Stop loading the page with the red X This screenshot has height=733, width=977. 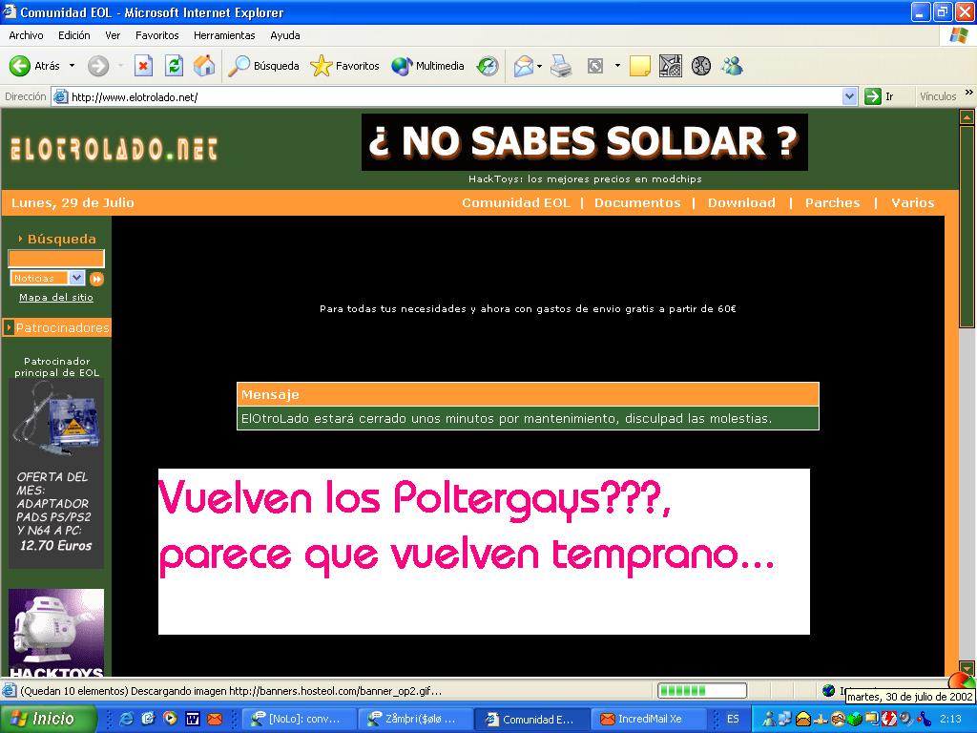pos(143,66)
